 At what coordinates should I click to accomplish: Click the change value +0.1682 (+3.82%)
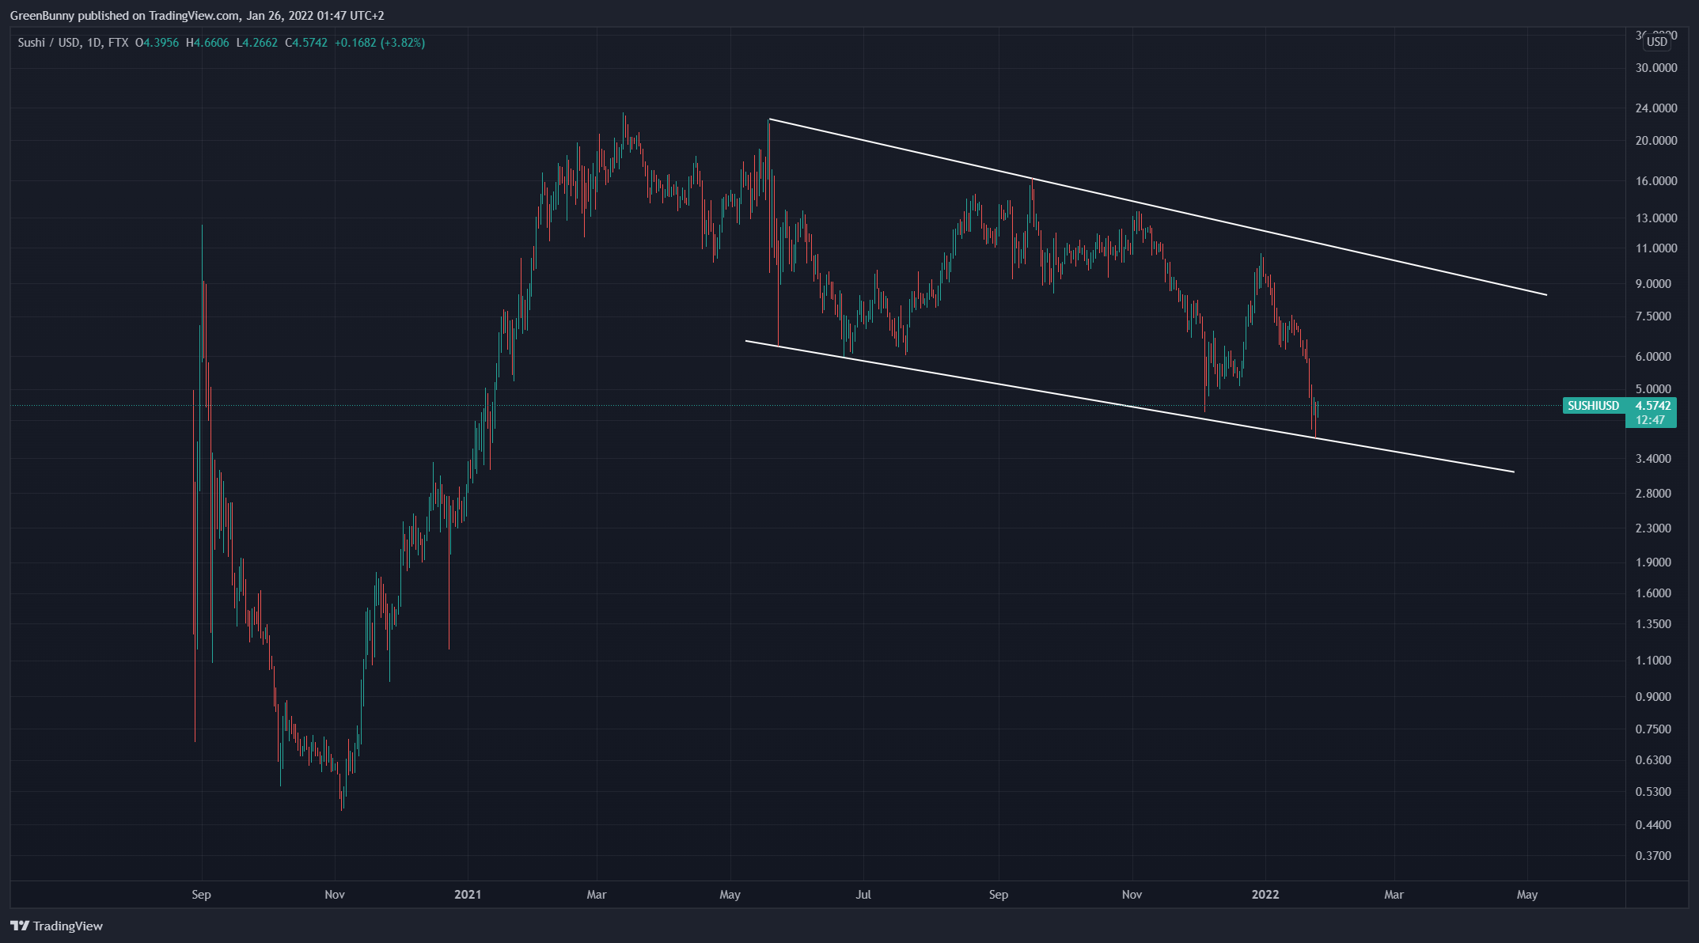(380, 43)
